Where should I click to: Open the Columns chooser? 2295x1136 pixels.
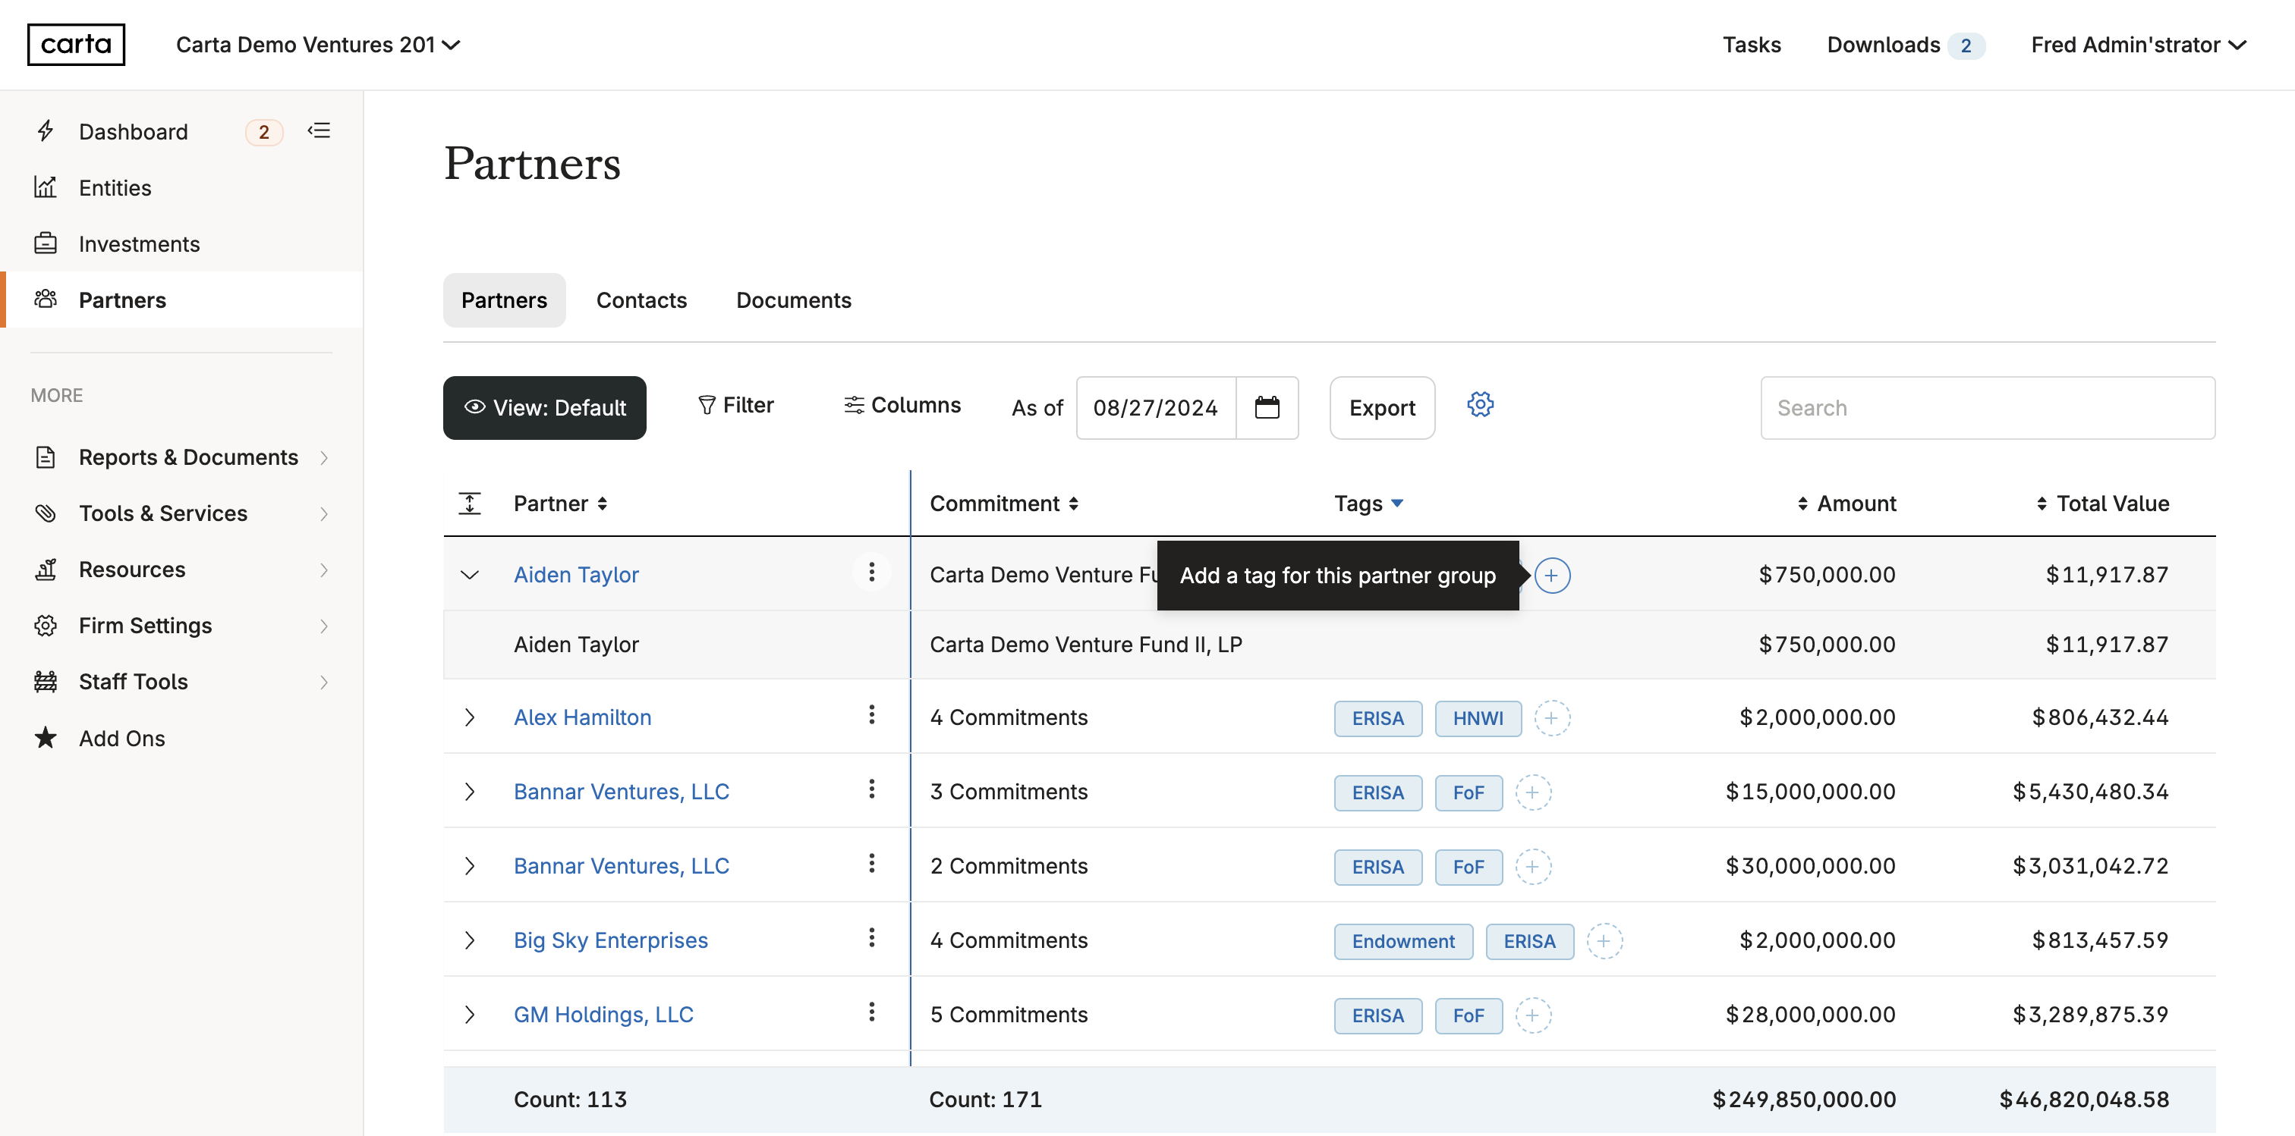coord(902,405)
